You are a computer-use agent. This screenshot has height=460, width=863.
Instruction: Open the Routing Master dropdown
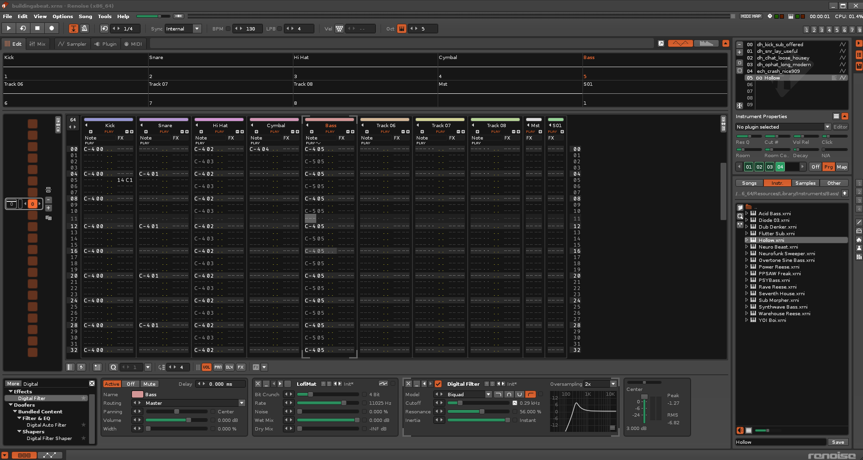[241, 403]
